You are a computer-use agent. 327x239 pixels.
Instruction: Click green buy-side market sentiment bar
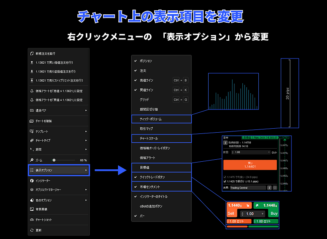tap(263, 227)
